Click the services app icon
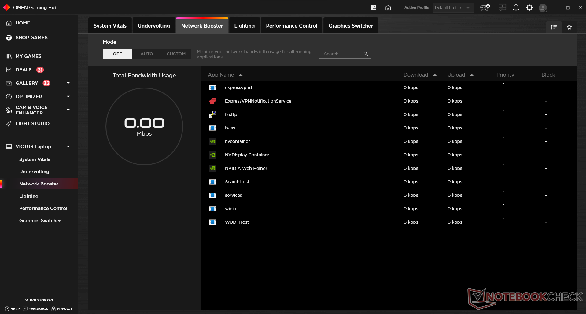This screenshot has width=586, height=314. click(x=213, y=195)
